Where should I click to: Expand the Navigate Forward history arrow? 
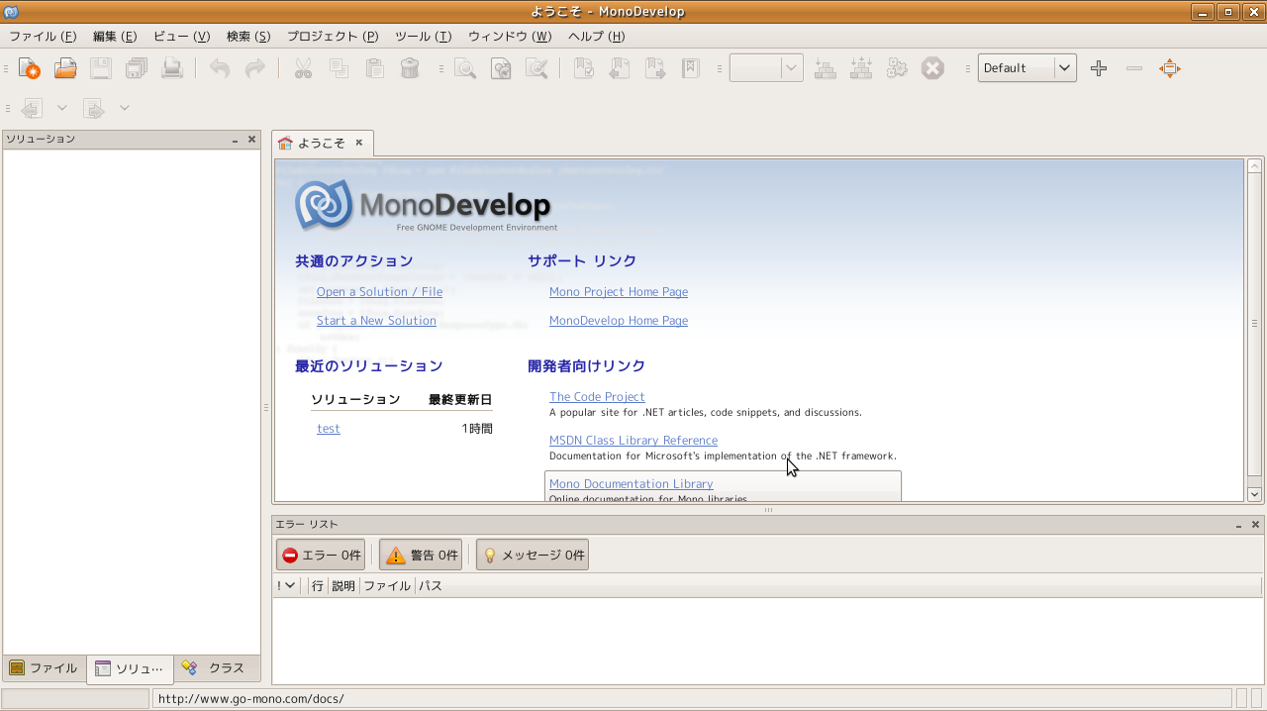(x=125, y=108)
